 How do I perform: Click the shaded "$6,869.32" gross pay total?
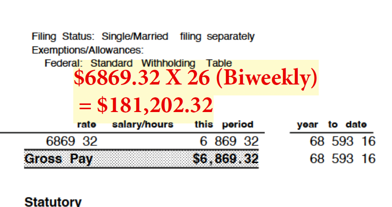[x=225, y=159]
